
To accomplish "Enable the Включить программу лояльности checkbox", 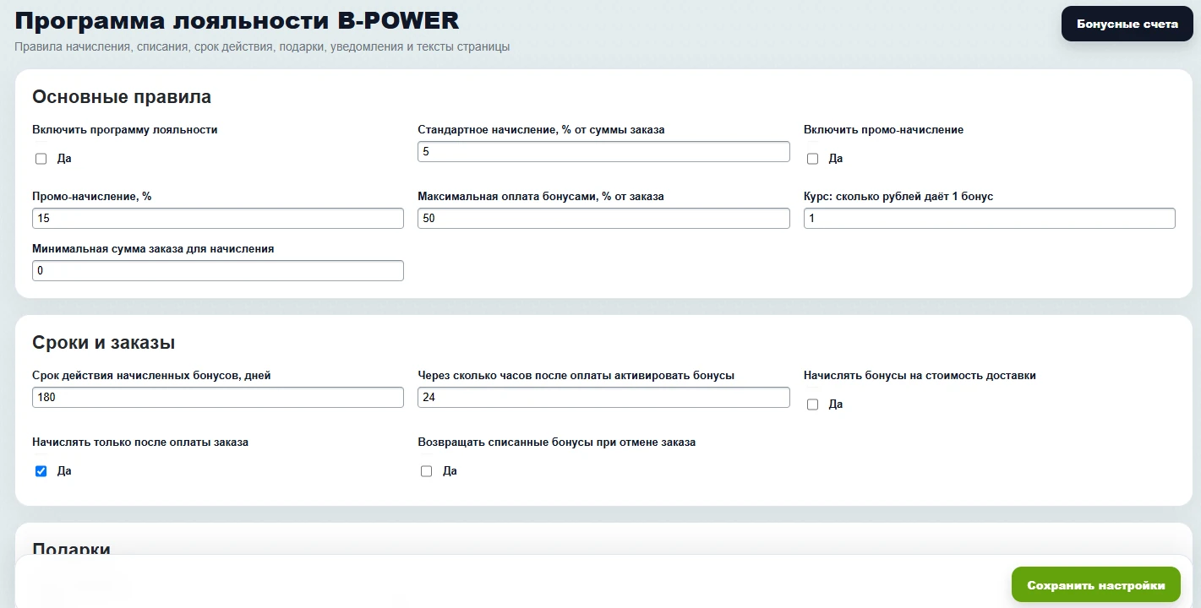I will click(41, 159).
